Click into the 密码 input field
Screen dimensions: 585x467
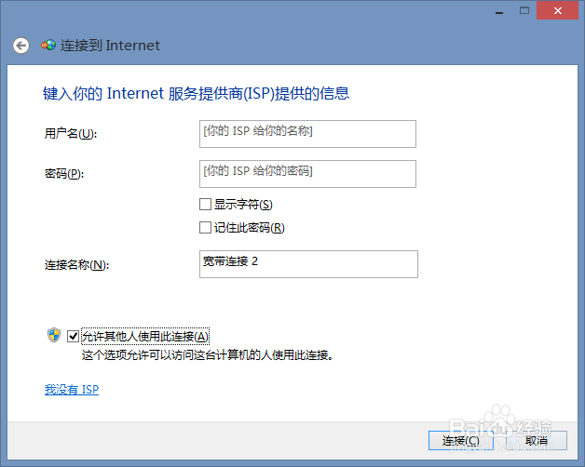pyautogui.click(x=307, y=174)
